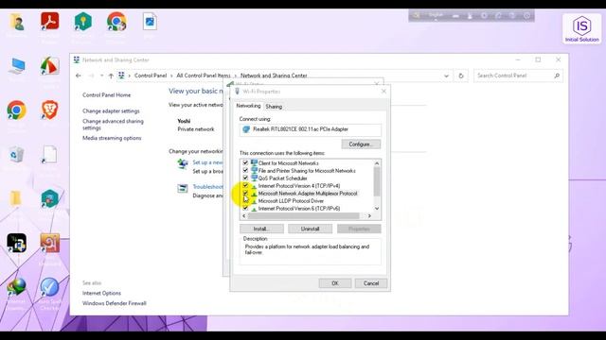Click the up-one-level arrow in address bar

(x=111, y=76)
